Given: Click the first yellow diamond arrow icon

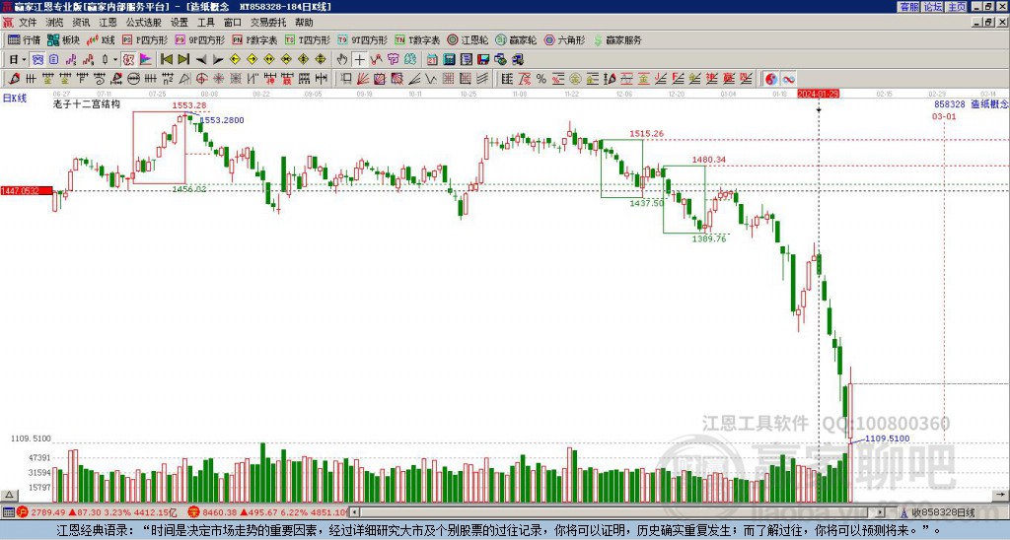Looking at the screenshot, I should (235, 60).
